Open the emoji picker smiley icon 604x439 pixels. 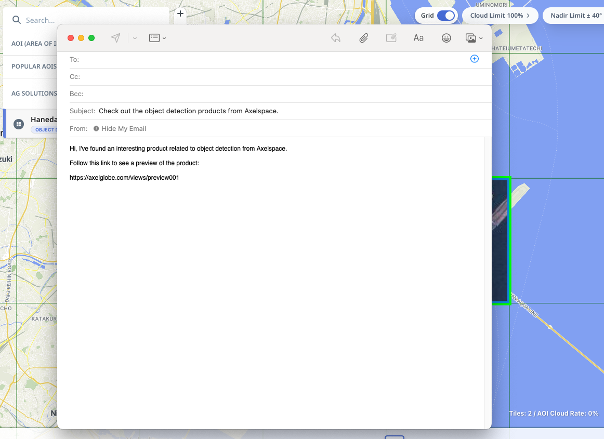[x=446, y=38]
